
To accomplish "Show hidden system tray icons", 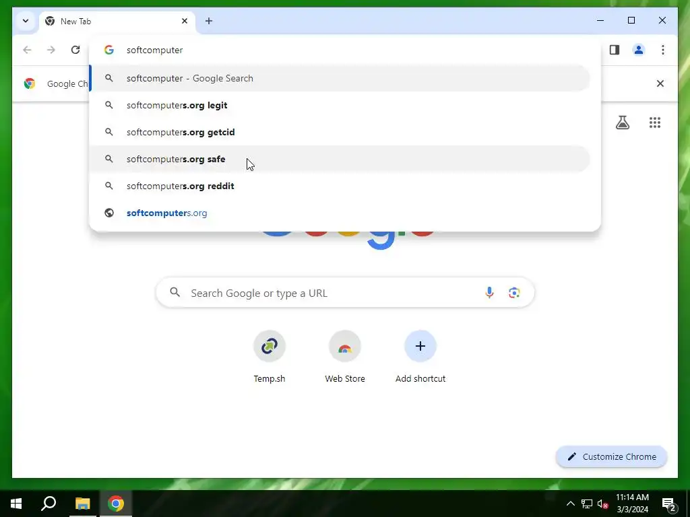I will 570,504.
